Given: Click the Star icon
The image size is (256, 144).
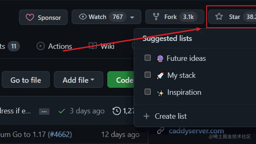Looking at the screenshot, I should 219,17.
